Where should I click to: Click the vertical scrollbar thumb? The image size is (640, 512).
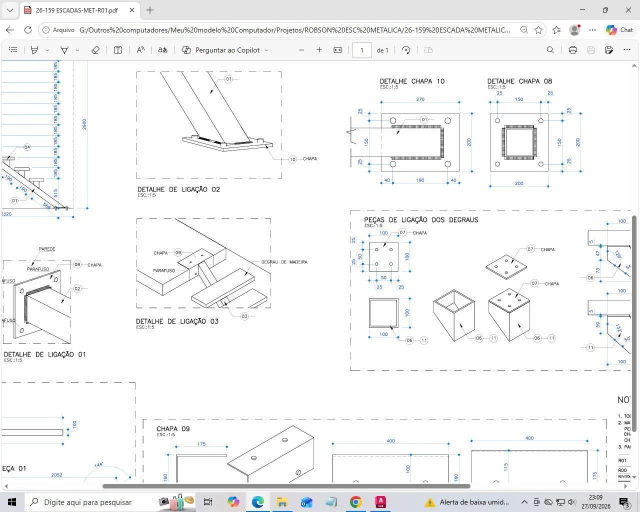[634, 324]
